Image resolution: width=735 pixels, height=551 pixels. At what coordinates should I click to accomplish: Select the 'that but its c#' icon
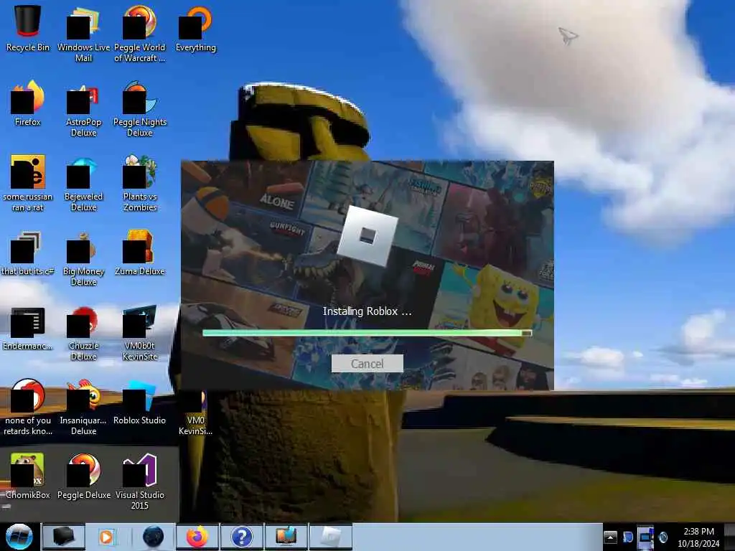click(x=28, y=253)
